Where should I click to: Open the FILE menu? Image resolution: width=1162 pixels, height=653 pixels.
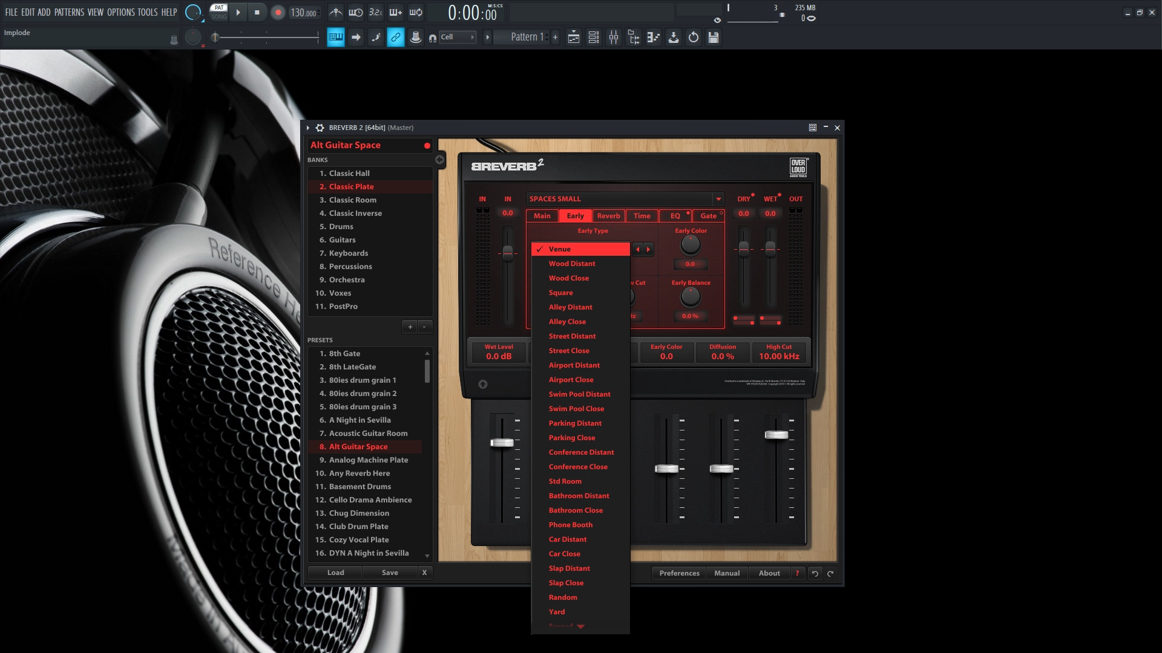click(11, 12)
